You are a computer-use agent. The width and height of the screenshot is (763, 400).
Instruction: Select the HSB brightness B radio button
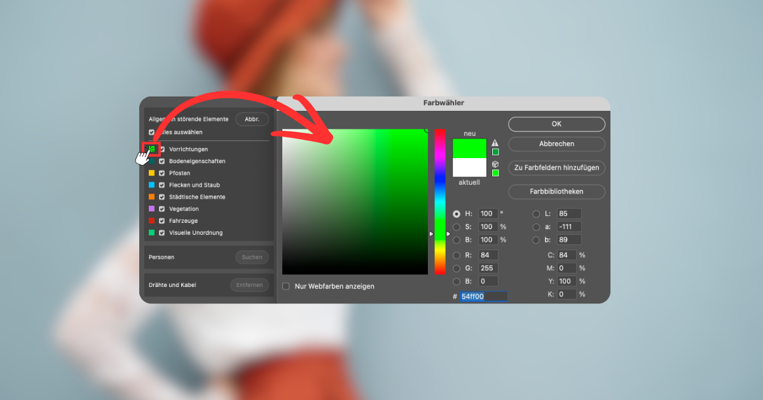pyautogui.click(x=457, y=240)
